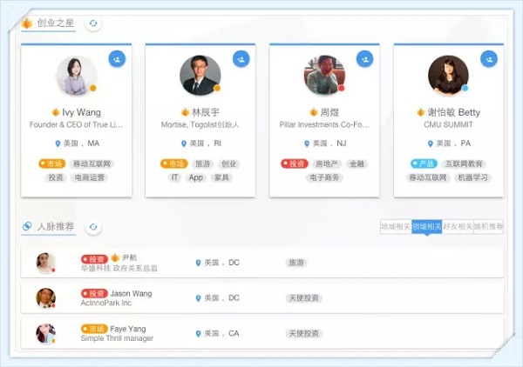Click the 移动互联网 tag on Betty's card
Screen dimensions: 523x367
click(x=428, y=177)
